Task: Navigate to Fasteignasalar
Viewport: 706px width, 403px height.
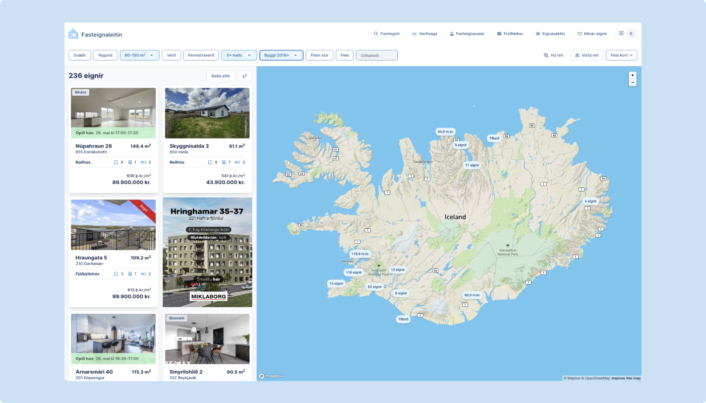Action: coord(467,34)
